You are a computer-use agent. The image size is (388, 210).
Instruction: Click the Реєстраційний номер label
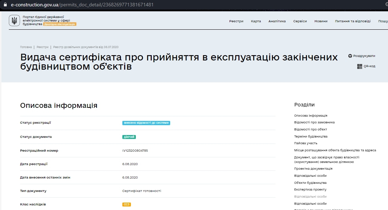pos(39,151)
